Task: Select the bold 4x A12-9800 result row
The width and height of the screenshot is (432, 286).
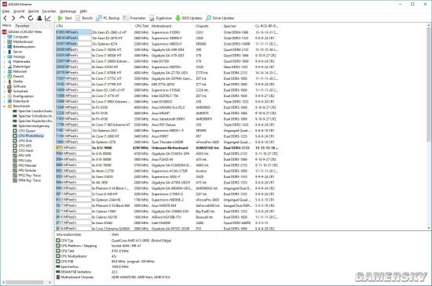Action: (167, 148)
